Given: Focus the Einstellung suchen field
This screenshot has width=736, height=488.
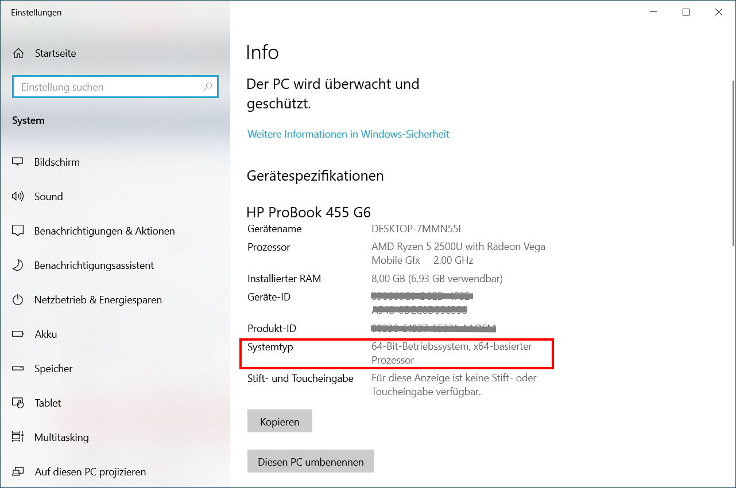Looking at the screenshot, I should 115,87.
